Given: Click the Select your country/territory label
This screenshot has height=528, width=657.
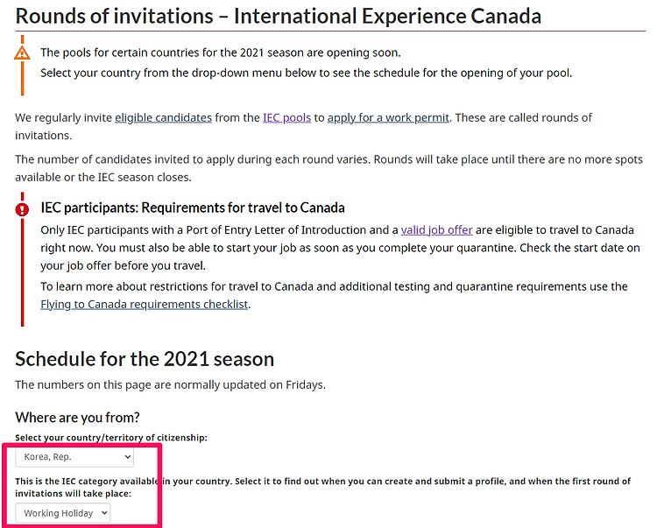Looking at the screenshot, I should pyautogui.click(x=111, y=438).
